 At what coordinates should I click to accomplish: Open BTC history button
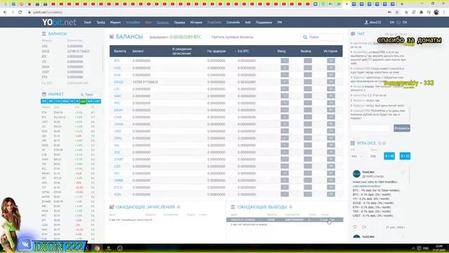click(x=330, y=60)
